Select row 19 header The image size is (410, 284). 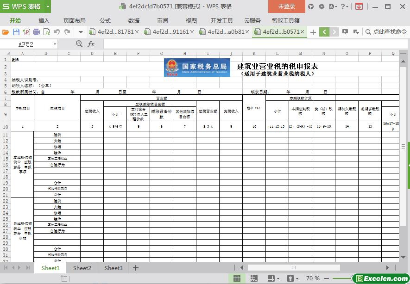click(6, 183)
